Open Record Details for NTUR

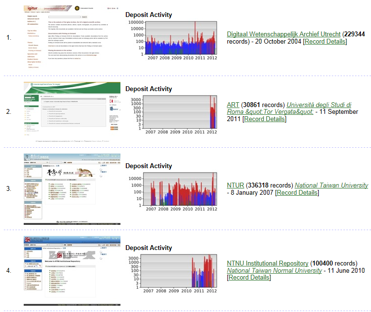(297, 193)
